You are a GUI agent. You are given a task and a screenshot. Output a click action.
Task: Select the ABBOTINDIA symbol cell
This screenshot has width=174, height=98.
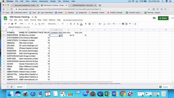13,72
